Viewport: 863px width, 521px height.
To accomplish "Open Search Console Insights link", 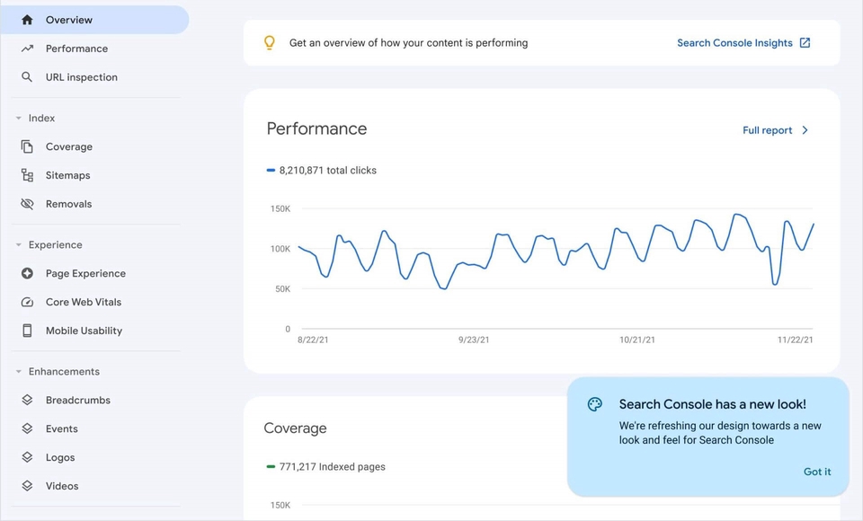I will [734, 43].
